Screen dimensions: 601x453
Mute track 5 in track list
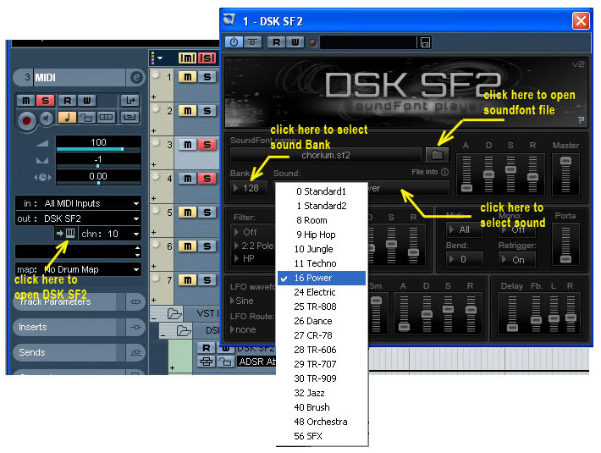point(188,213)
